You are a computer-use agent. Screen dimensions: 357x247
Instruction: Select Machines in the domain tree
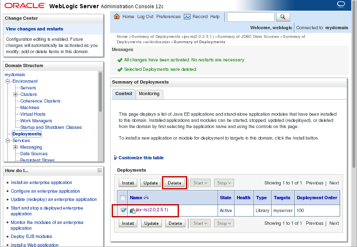pos(30,107)
